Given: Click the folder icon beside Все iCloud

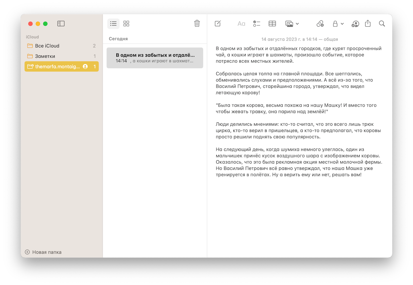Looking at the screenshot, I should pyautogui.click(x=30, y=46).
